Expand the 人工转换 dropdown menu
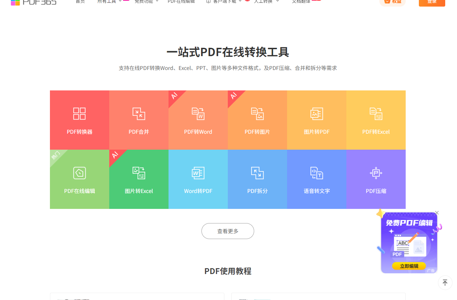The width and height of the screenshot is (457, 300). (x=266, y=2)
